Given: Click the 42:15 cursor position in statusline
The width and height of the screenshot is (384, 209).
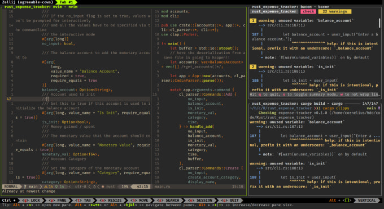Looking at the screenshot, I should (142, 186).
